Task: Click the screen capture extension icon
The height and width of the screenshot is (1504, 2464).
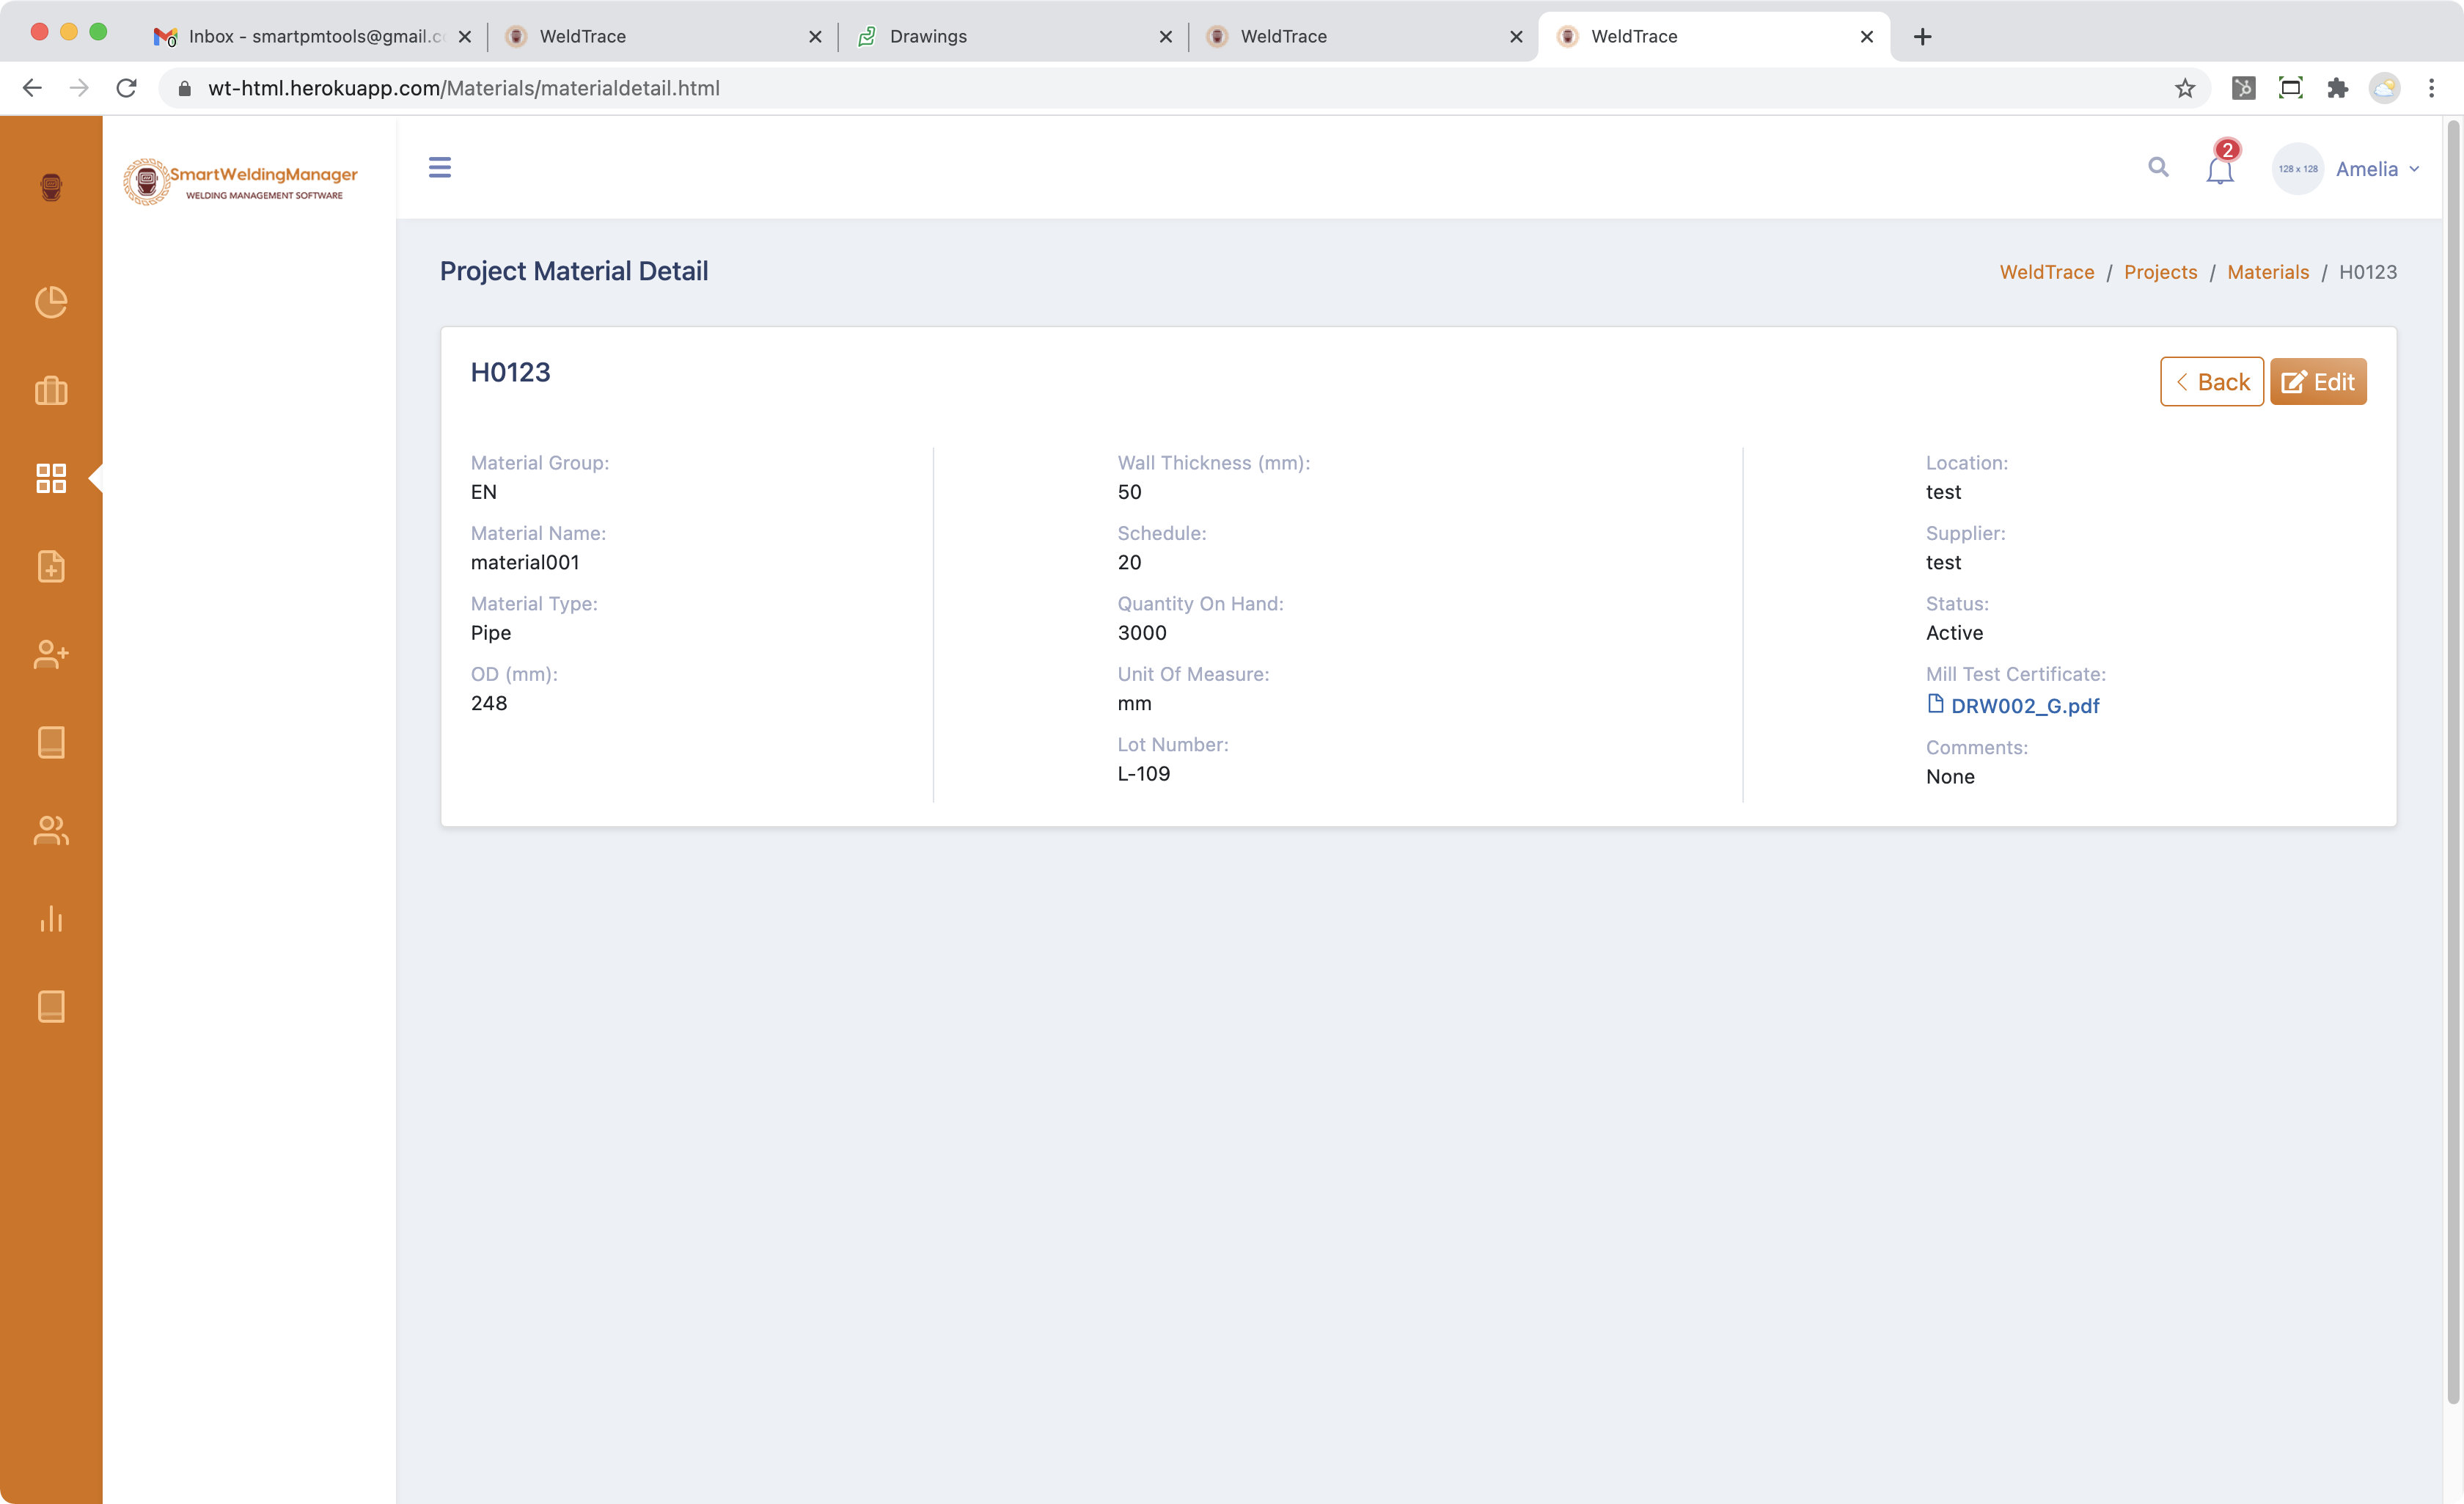Action: [2290, 88]
